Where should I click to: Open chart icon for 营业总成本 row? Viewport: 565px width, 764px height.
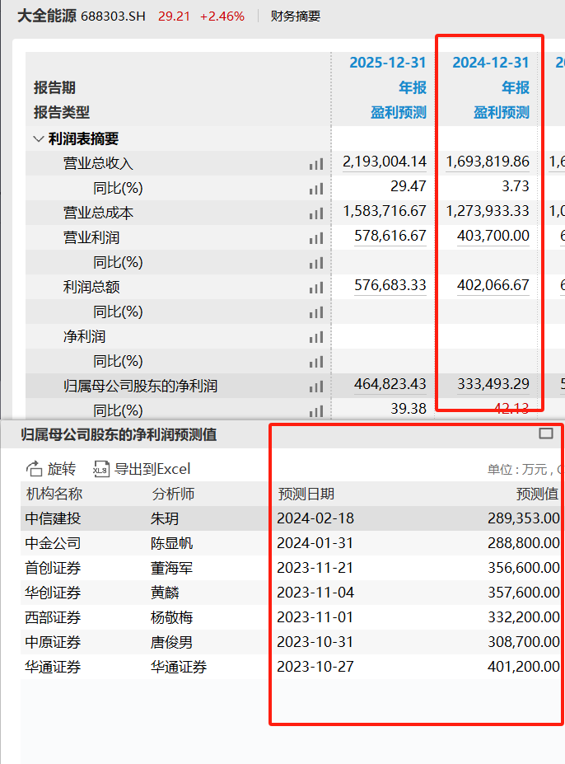pos(316,213)
